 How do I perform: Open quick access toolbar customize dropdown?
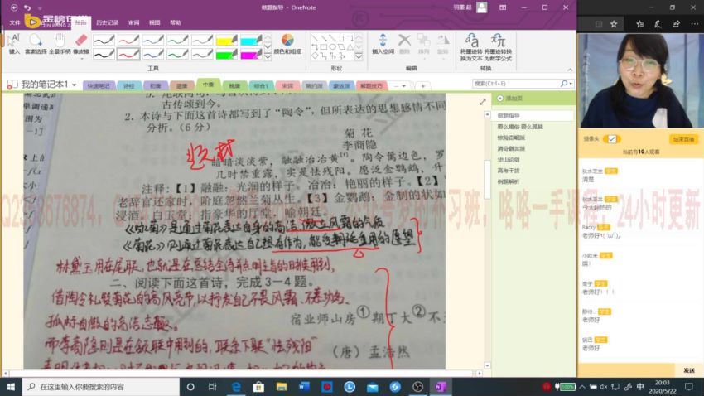(x=40, y=7)
